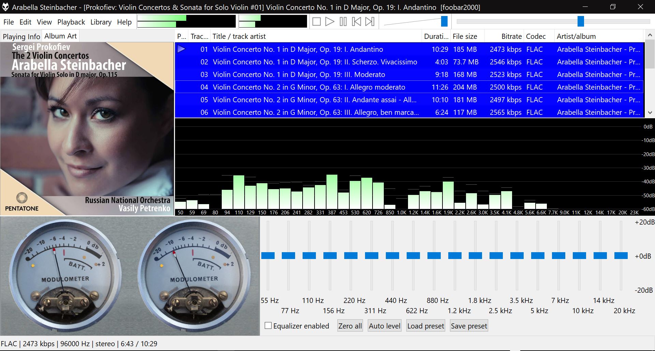Select track 06 III. Allegro, ben marcato
The width and height of the screenshot is (655, 351).
click(409, 112)
